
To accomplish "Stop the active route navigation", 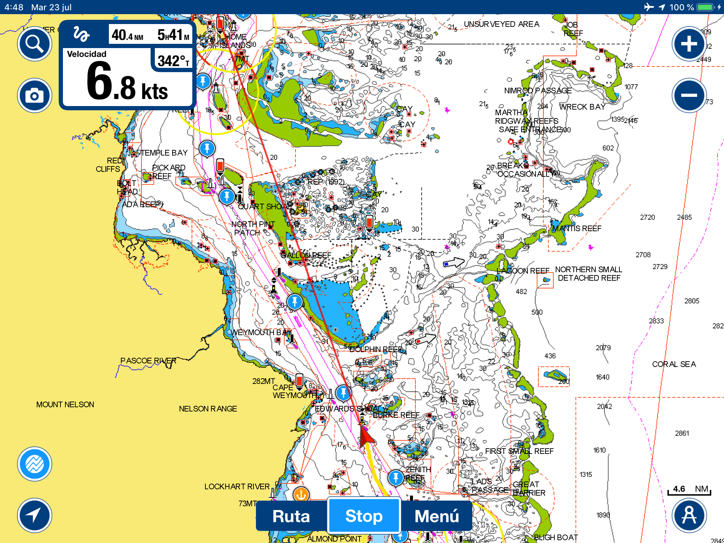I will pos(364,516).
